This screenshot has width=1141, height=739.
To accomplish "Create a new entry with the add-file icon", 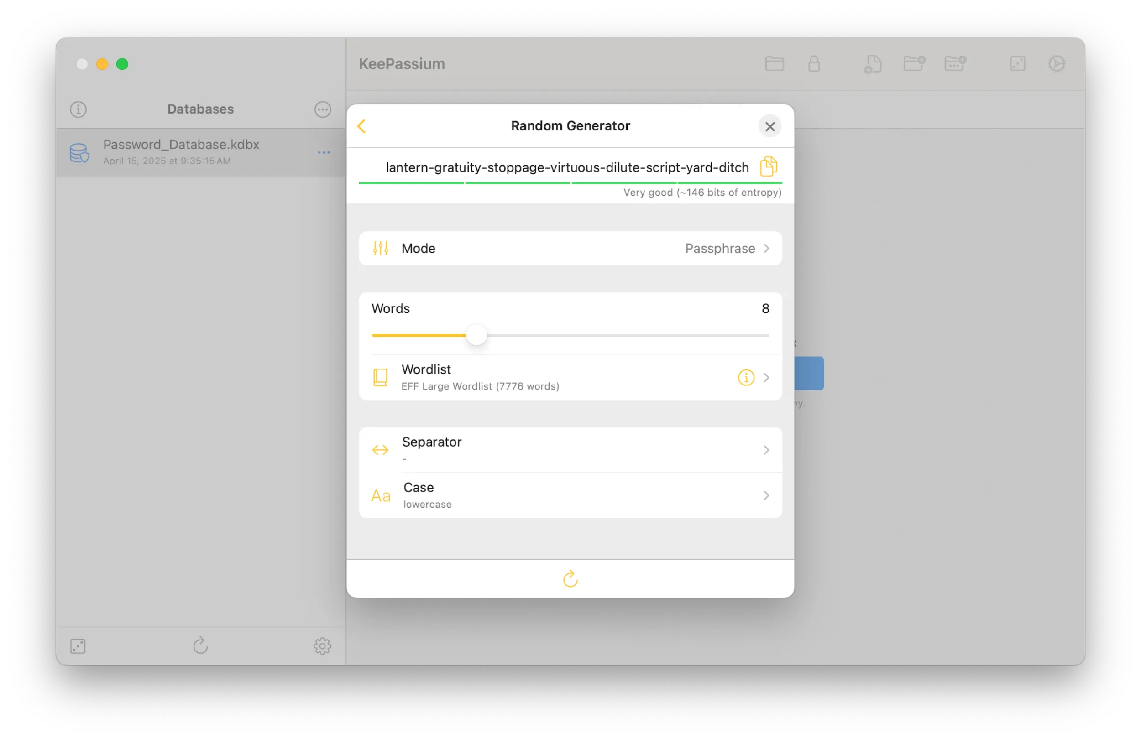I will click(873, 64).
